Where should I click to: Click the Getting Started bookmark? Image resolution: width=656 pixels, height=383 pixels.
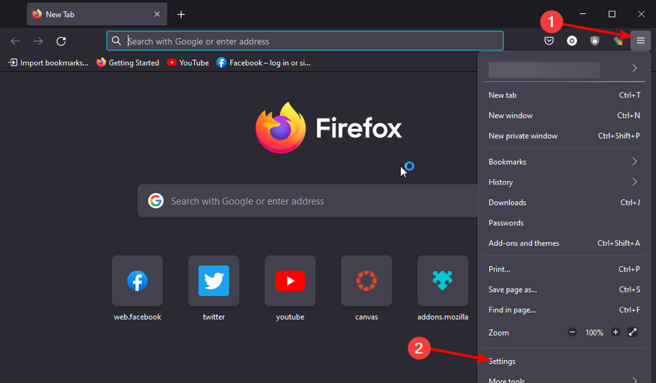click(x=128, y=63)
